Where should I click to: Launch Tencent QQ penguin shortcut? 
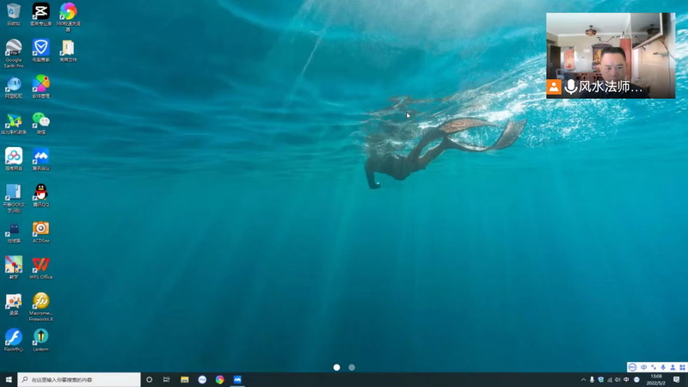click(x=40, y=195)
